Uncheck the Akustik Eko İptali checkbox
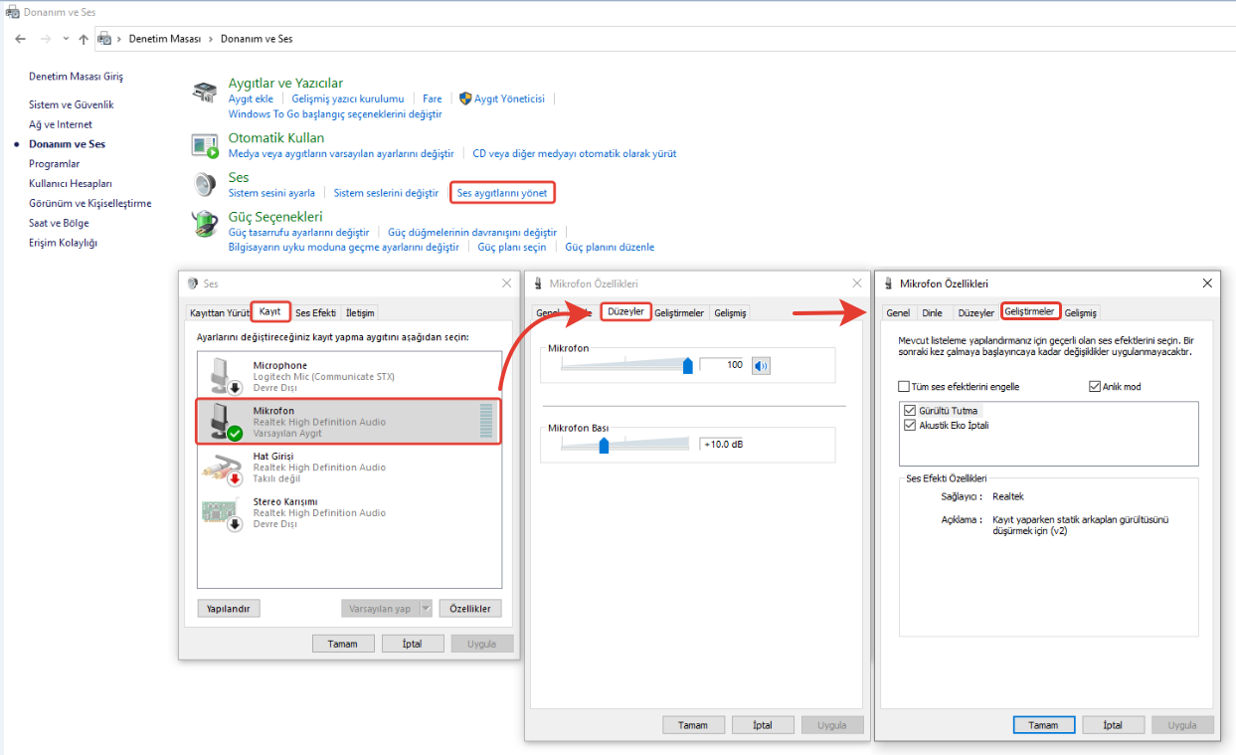Screen dimensions: 1236x755 909,425
